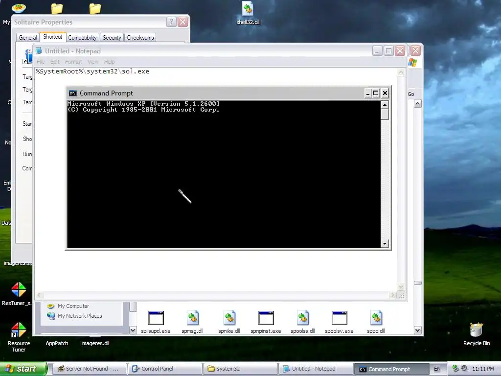Open the Notepad View menu

click(93, 62)
